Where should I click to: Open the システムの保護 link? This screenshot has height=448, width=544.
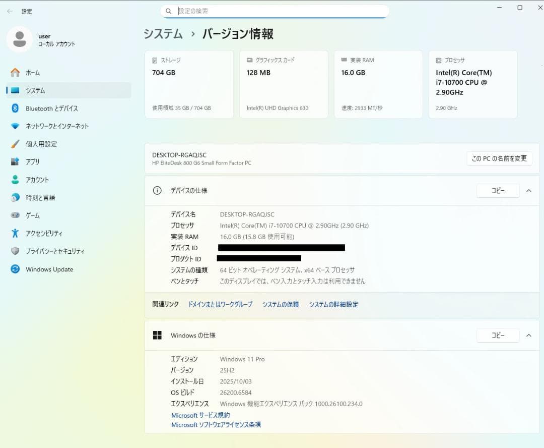pyautogui.click(x=280, y=304)
